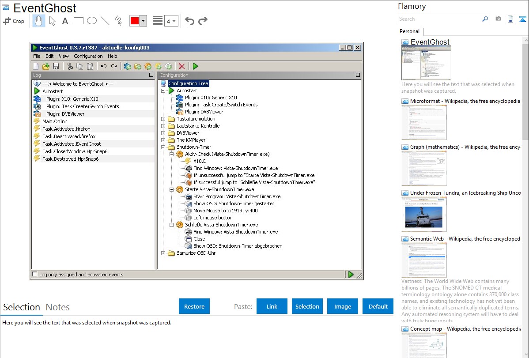
Task: Click the camera capture icon
Action: tap(498, 19)
